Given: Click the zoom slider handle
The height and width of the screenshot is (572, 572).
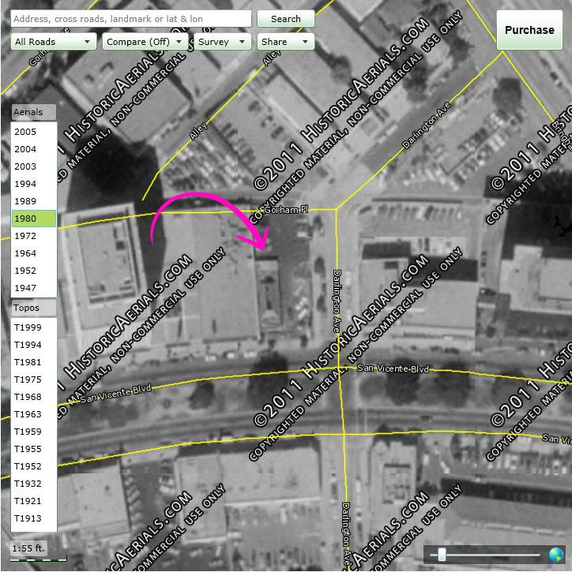Looking at the screenshot, I should [442, 555].
